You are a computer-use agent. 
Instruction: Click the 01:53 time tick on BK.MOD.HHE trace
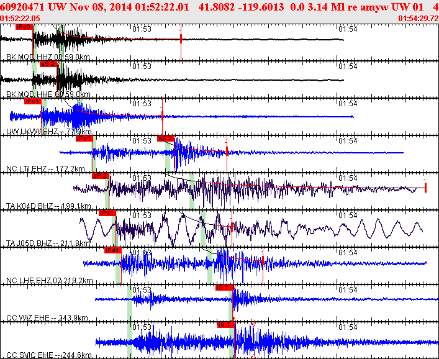(x=142, y=66)
